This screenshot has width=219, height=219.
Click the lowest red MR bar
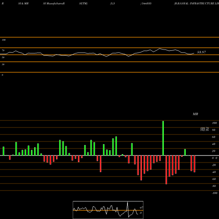pos(166,170)
